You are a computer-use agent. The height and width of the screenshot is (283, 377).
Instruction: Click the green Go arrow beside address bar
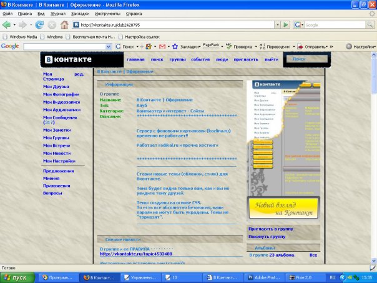tap(285, 25)
